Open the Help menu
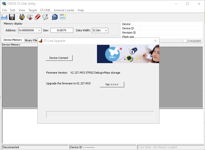 click(81, 10)
